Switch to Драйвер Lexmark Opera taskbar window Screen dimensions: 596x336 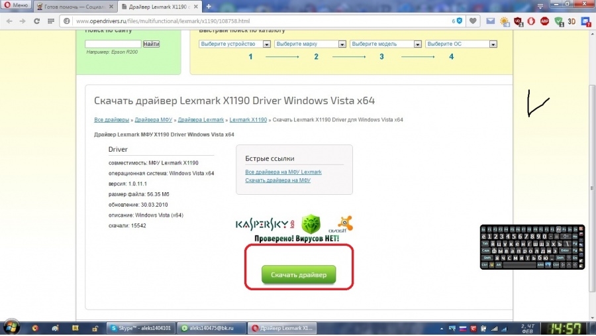(282, 328)
